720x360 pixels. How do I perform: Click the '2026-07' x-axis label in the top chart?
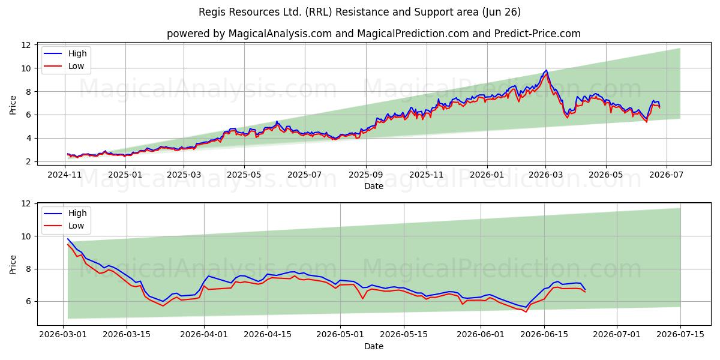click(667, 175)
